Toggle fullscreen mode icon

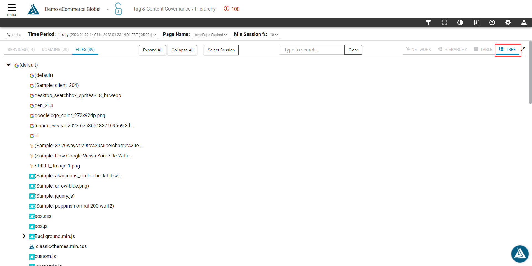(444, 22)
